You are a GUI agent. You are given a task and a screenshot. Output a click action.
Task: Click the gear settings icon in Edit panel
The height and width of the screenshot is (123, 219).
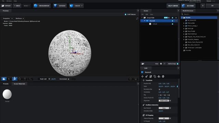pyautogui.click(x=163, y=77)
